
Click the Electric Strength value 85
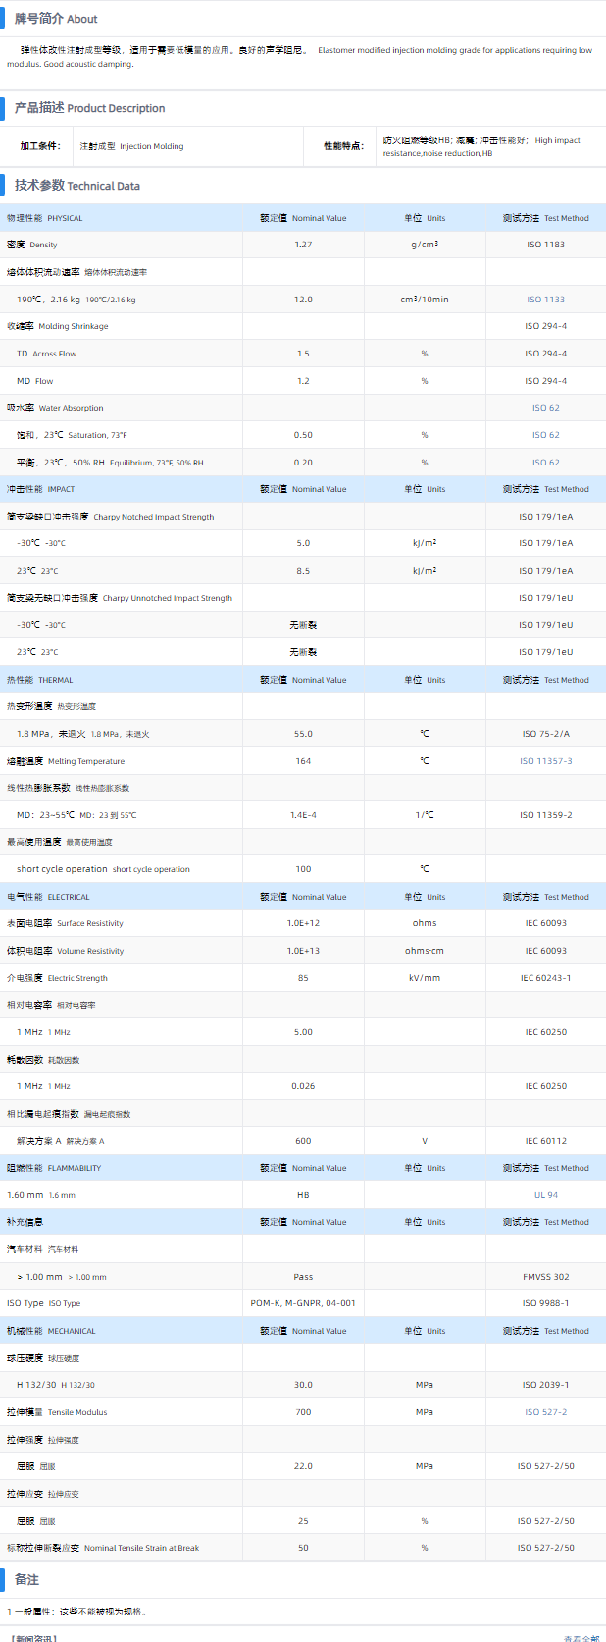pyautogui.click(x=303, y=978)
